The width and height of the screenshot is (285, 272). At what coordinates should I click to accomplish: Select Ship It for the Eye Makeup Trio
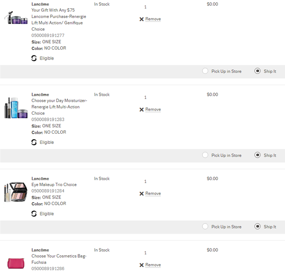(x=258, y=227)
